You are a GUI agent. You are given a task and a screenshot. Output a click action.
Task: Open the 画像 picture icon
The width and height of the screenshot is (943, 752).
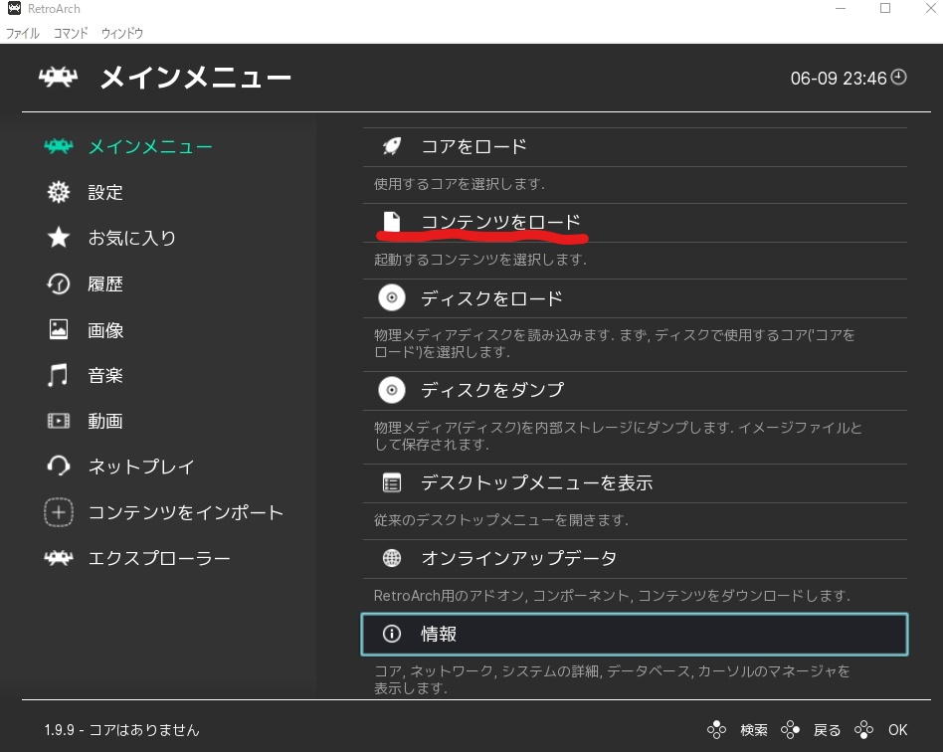coord(59,329)
